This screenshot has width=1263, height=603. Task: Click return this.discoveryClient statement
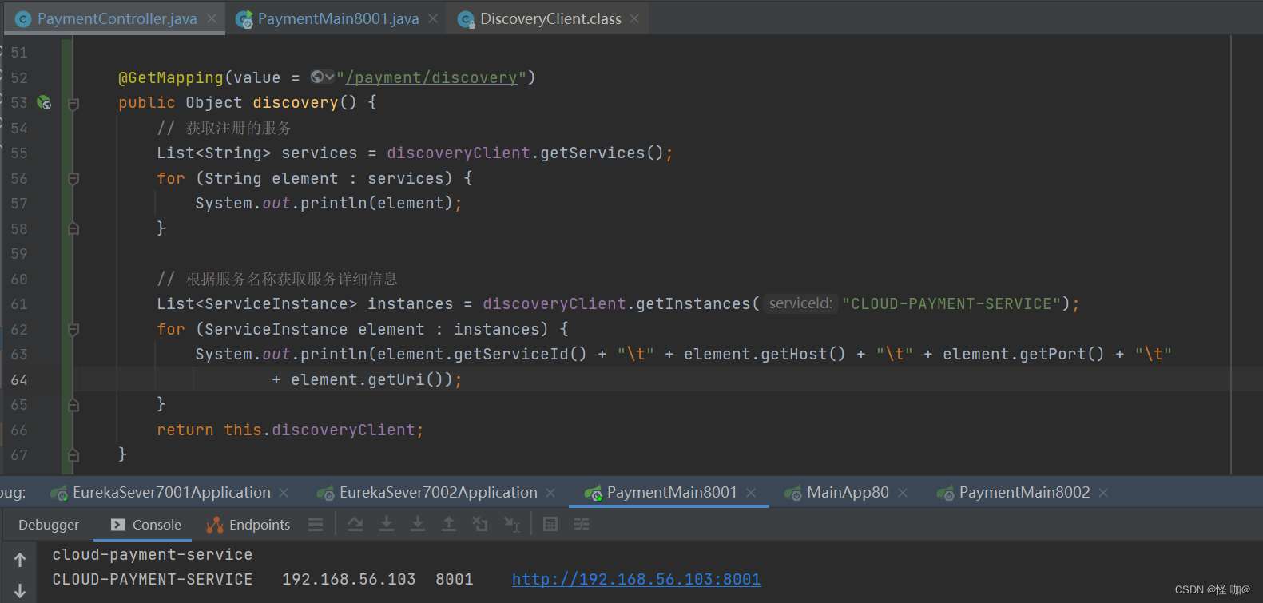(290, 430)
